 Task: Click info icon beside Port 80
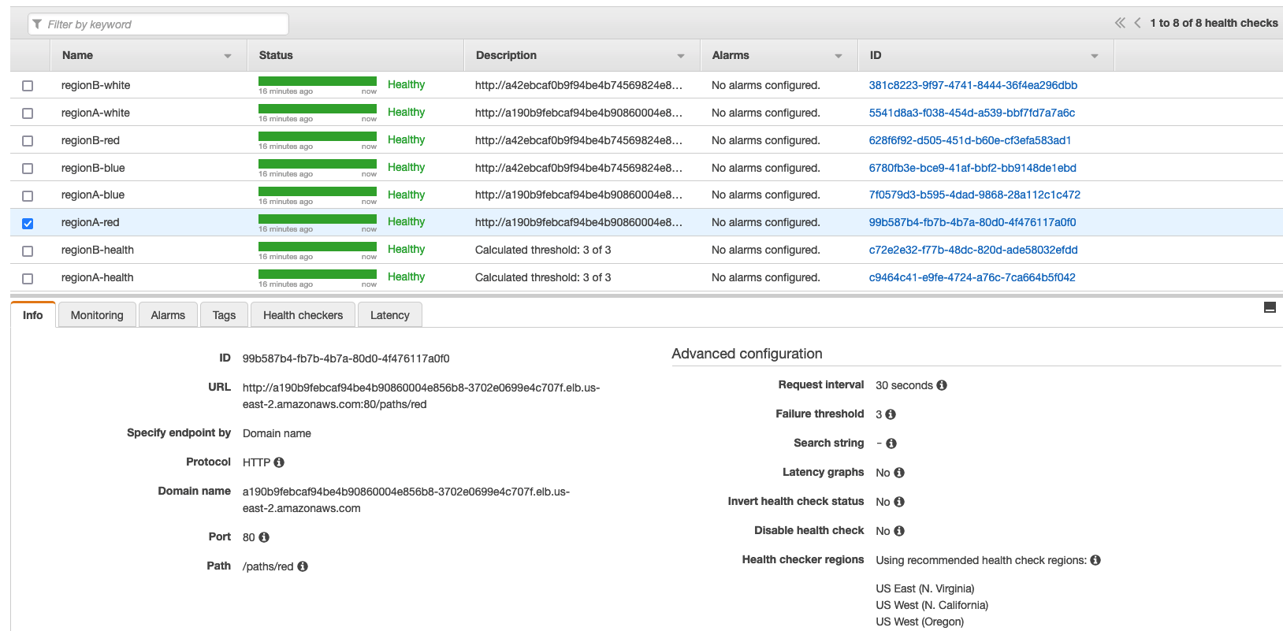[x=264, y=537]
